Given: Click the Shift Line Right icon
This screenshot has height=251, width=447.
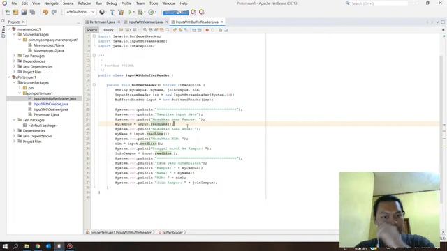Looking at the screenshot, I should coord(200,30).
